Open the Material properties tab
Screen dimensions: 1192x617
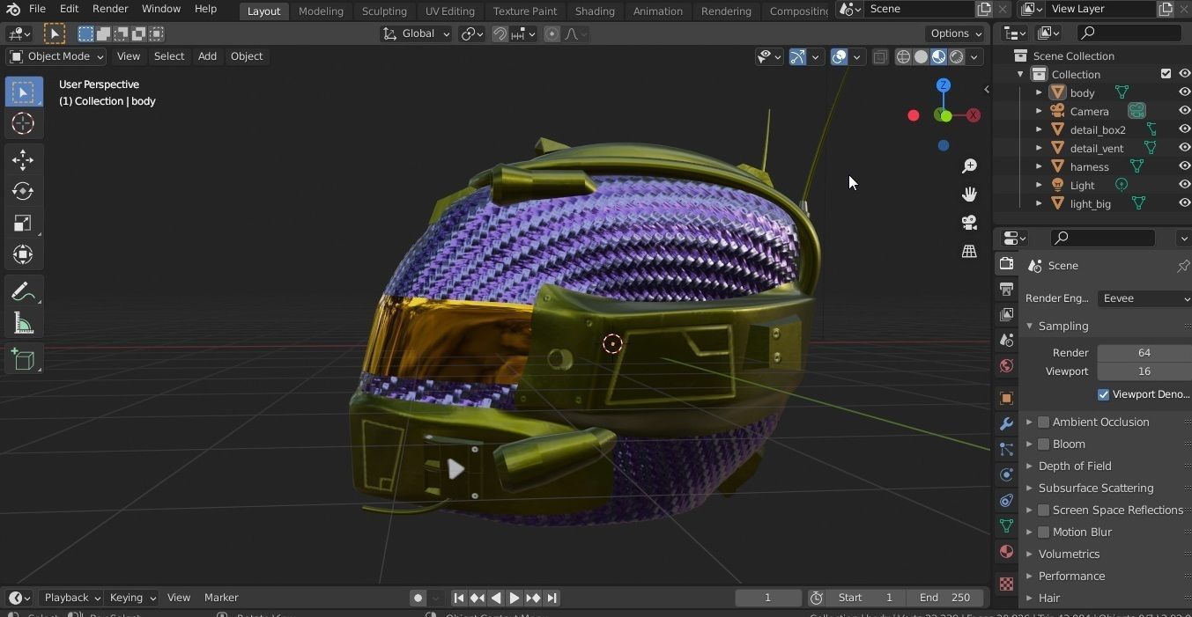pyautogui.click(x=1006, y=551)
